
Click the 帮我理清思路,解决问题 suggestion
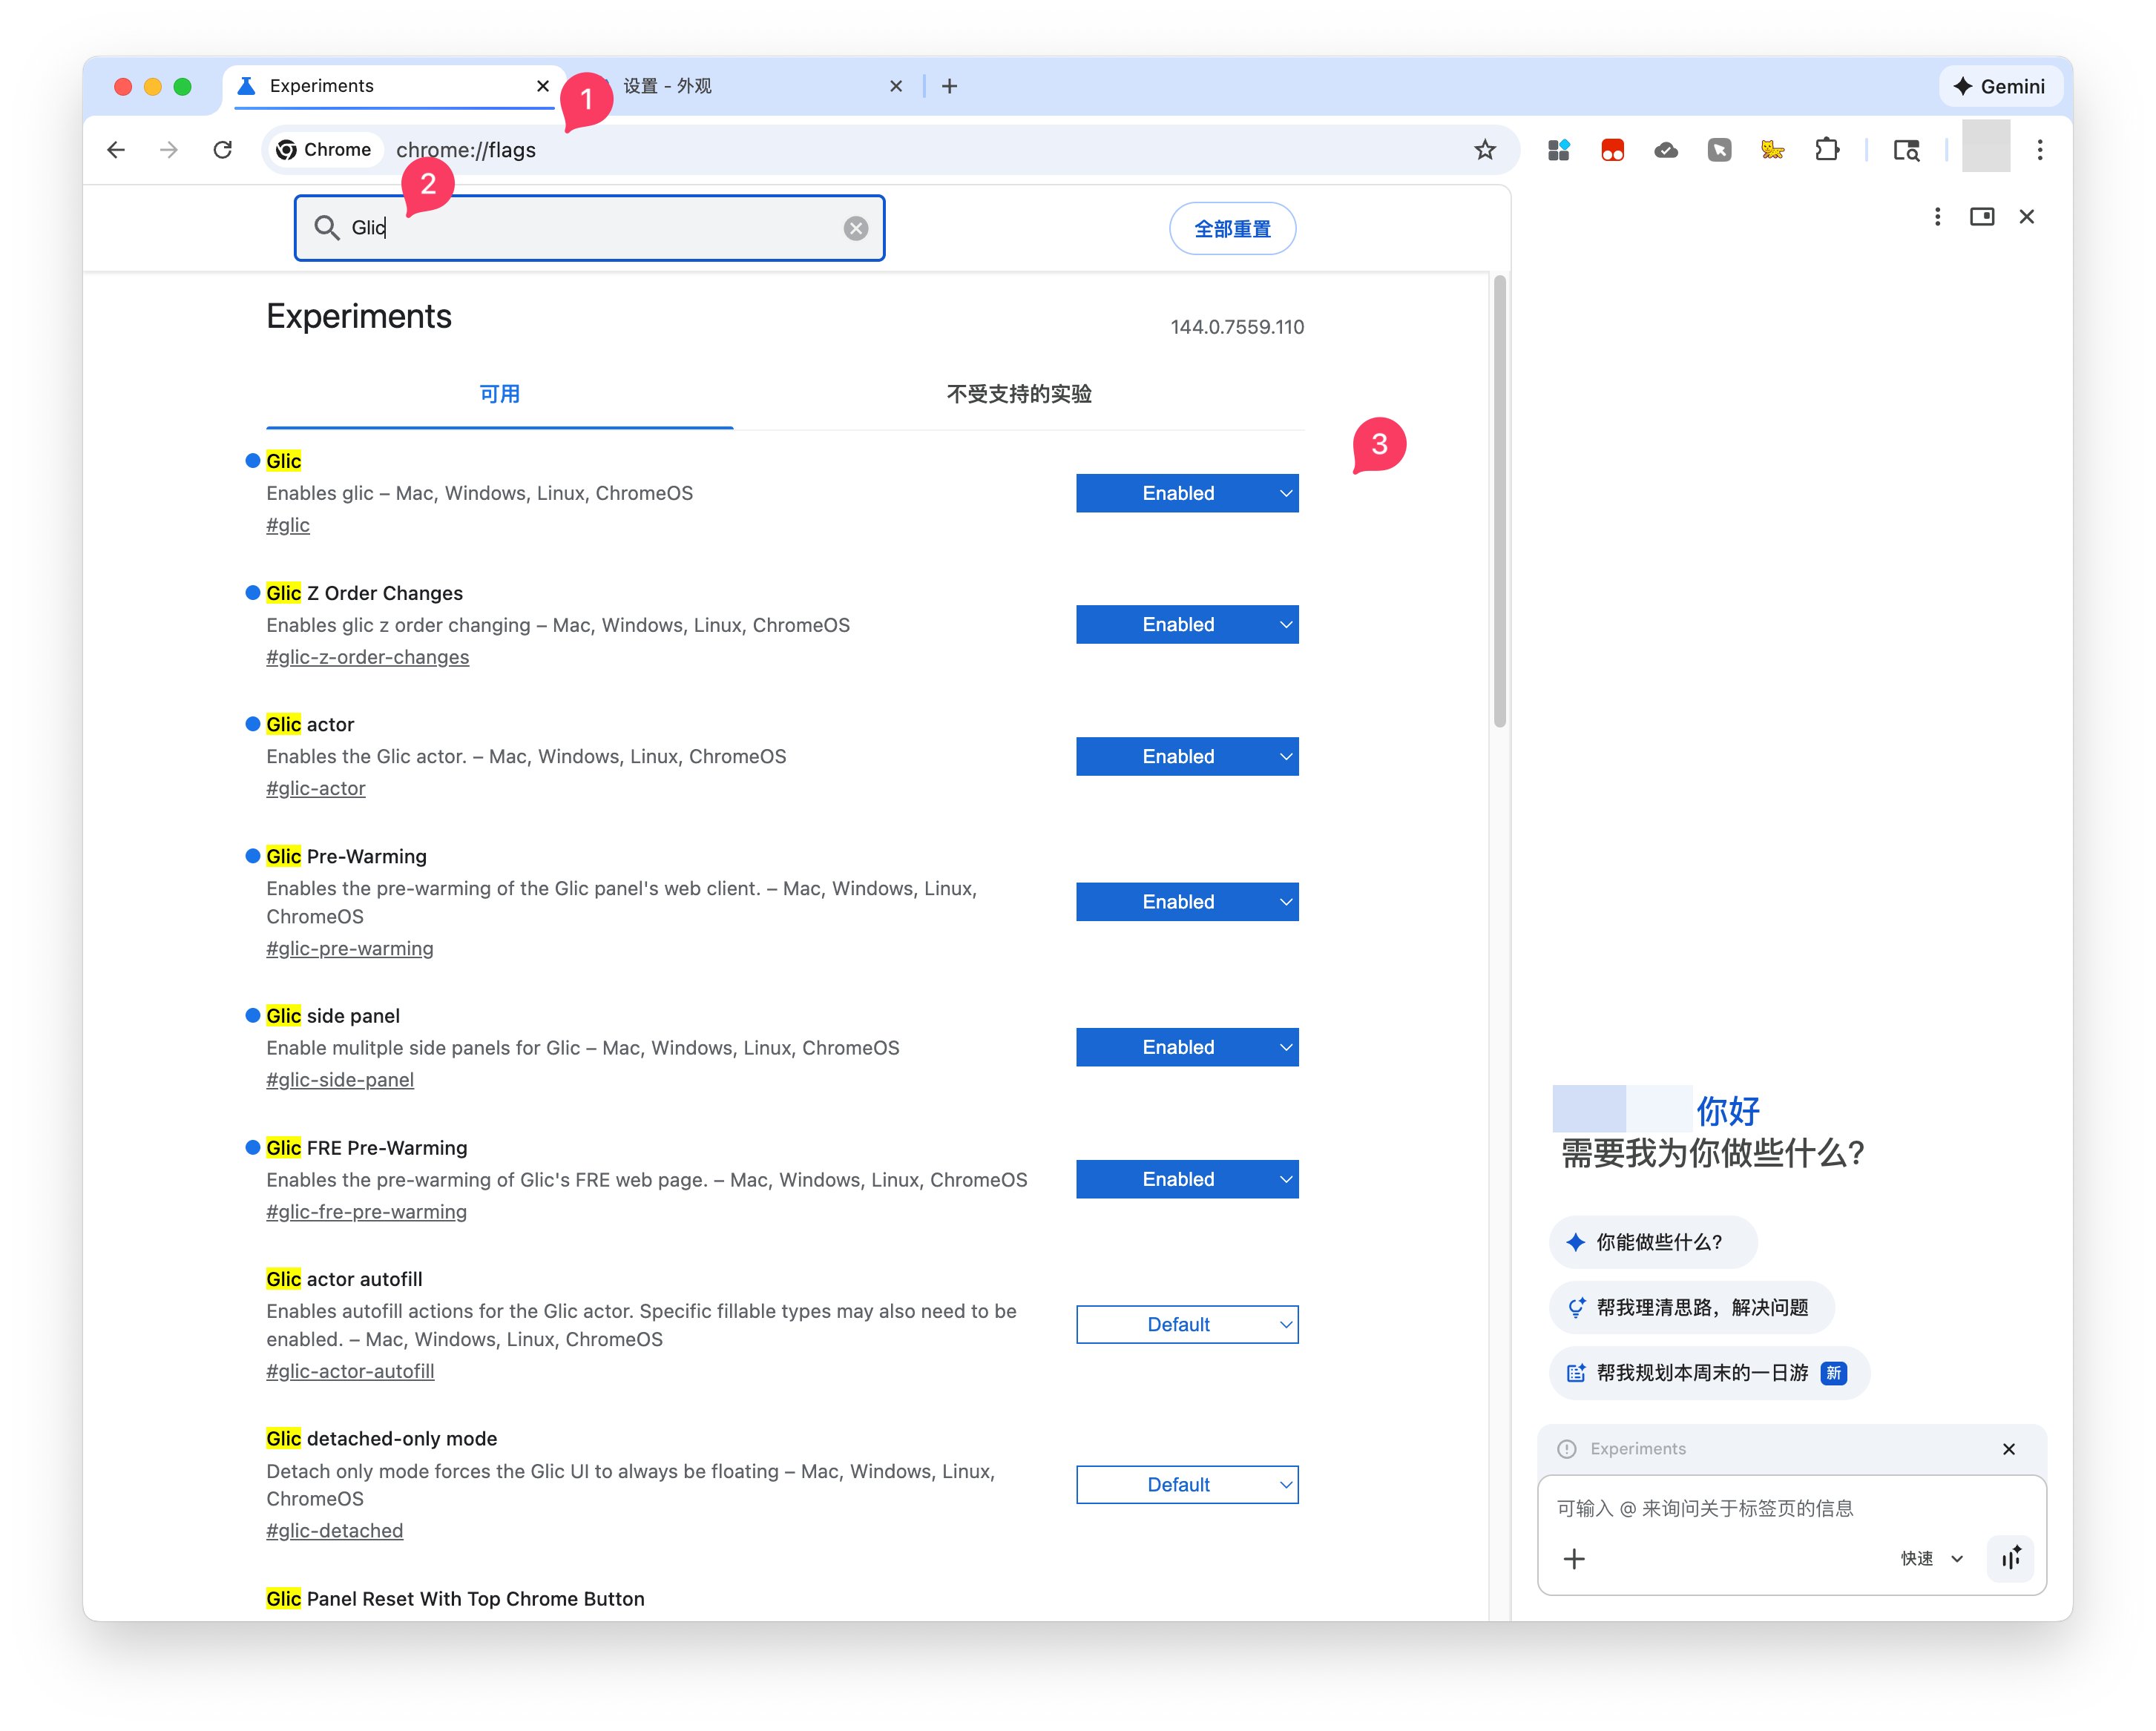[1691, 1308]
